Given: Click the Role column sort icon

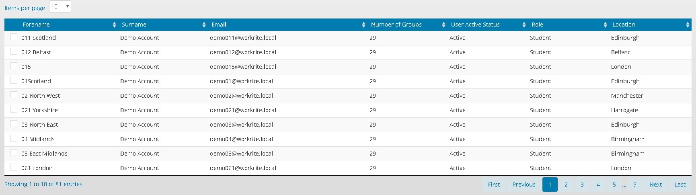Looking at the screenshot, I should point(605,25).
